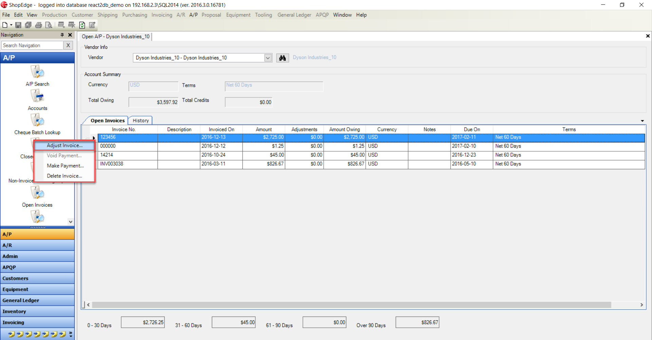The height and width of the screenshot is (340, 652).
Task: Select the Inventory navigation section
Action: [37, 311]
